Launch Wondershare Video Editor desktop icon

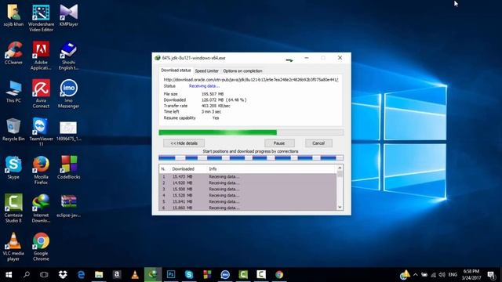41,17
